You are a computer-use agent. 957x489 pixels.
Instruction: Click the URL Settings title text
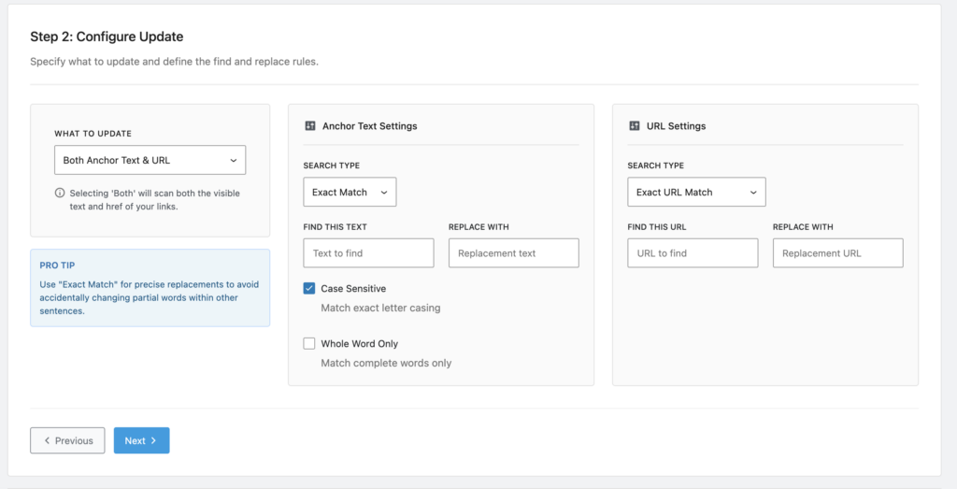[676, 126]
